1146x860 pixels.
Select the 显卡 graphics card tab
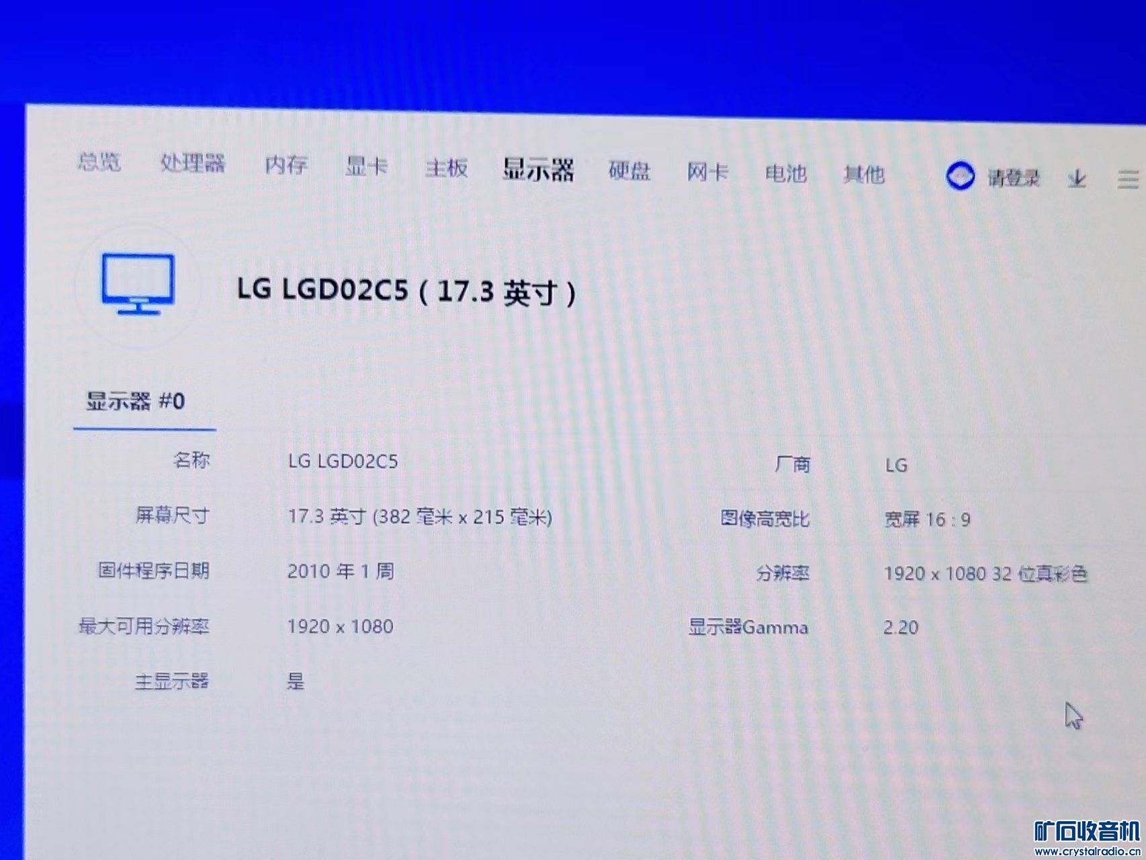(x=366, y=166)
